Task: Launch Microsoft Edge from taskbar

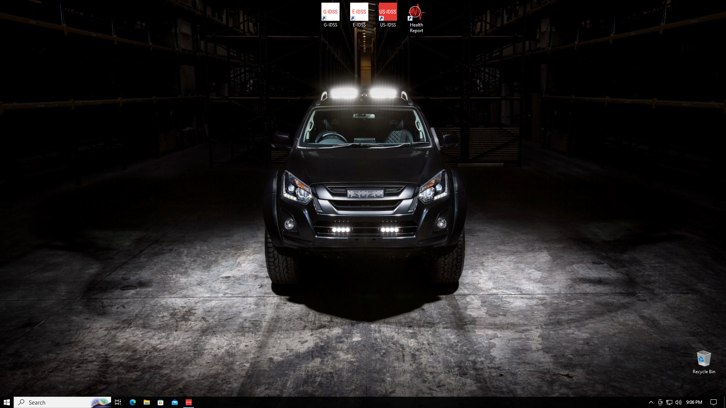Action: (x=133, y=402)
